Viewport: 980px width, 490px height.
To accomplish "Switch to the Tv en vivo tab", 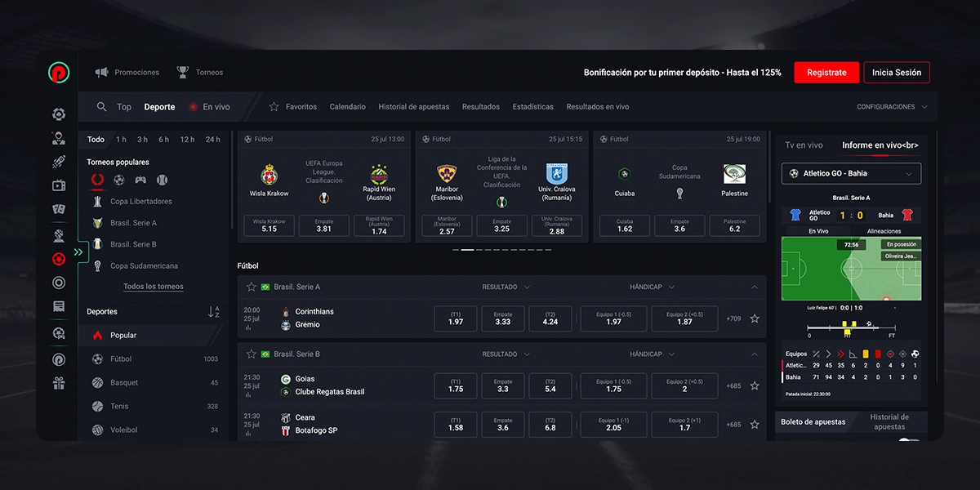I will pos(804,145).
